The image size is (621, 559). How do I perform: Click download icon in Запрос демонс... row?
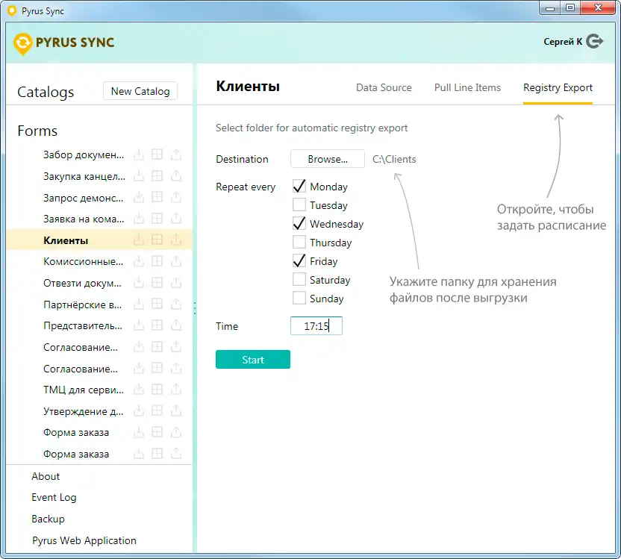tap(139, 197)
